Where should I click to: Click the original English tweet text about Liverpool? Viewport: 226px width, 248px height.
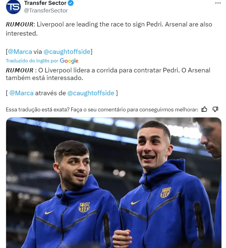[x=122, y=24]
